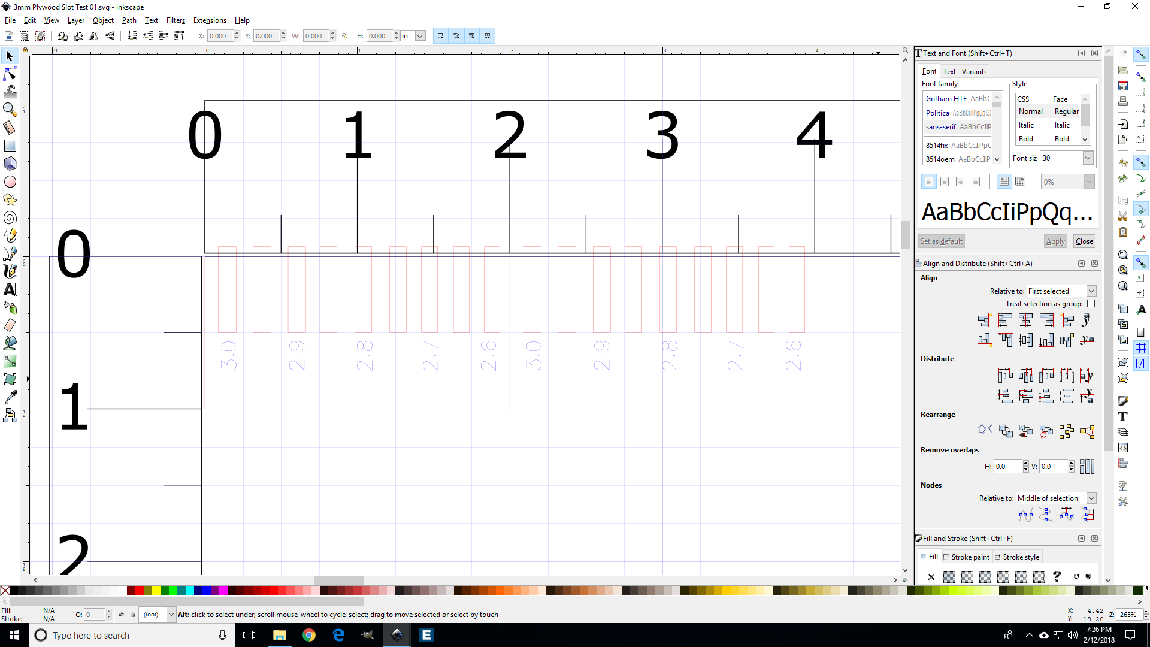Toggle snap to guides button
The height and width of the screenshot is (647, 1150).
(1141, 364)
